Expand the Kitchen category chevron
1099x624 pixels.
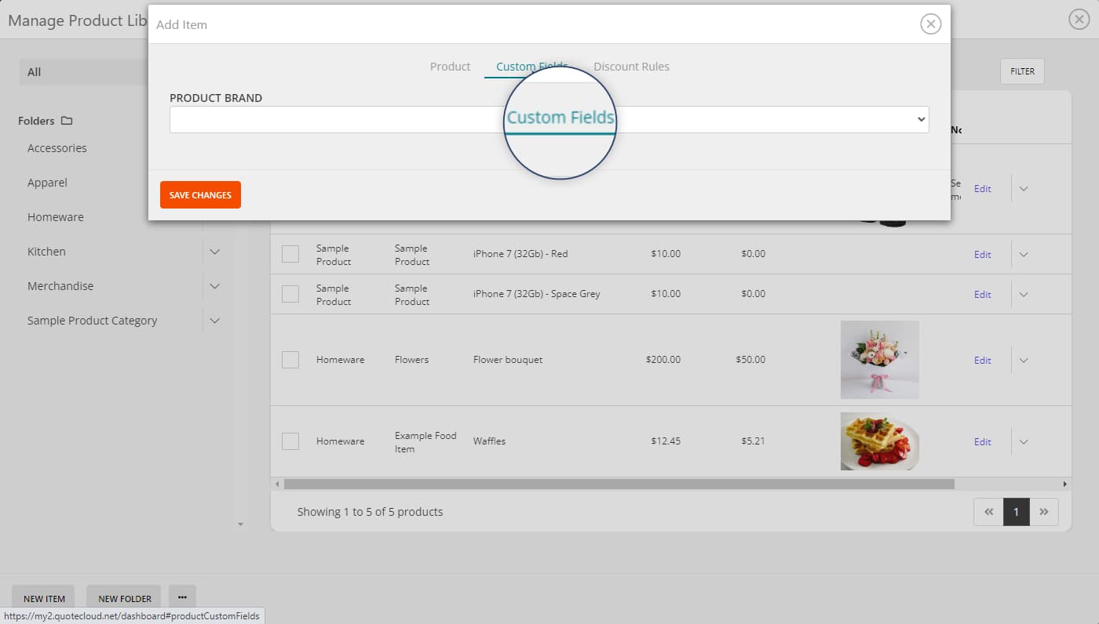(x=215, y=252)
